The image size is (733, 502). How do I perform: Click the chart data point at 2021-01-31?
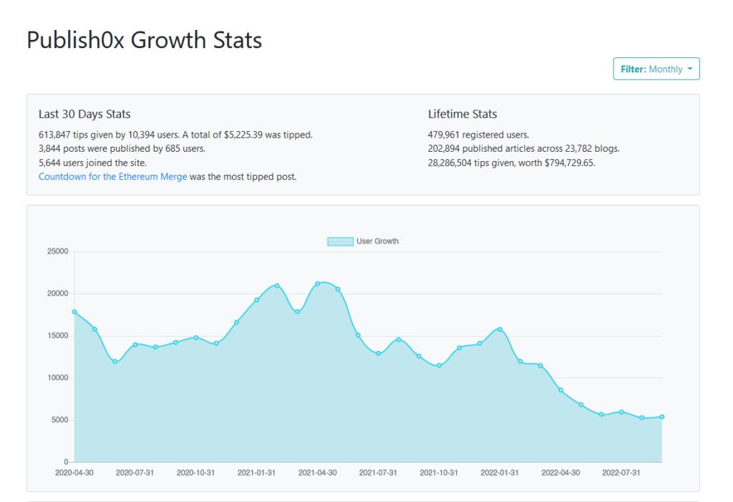point(257,300)
